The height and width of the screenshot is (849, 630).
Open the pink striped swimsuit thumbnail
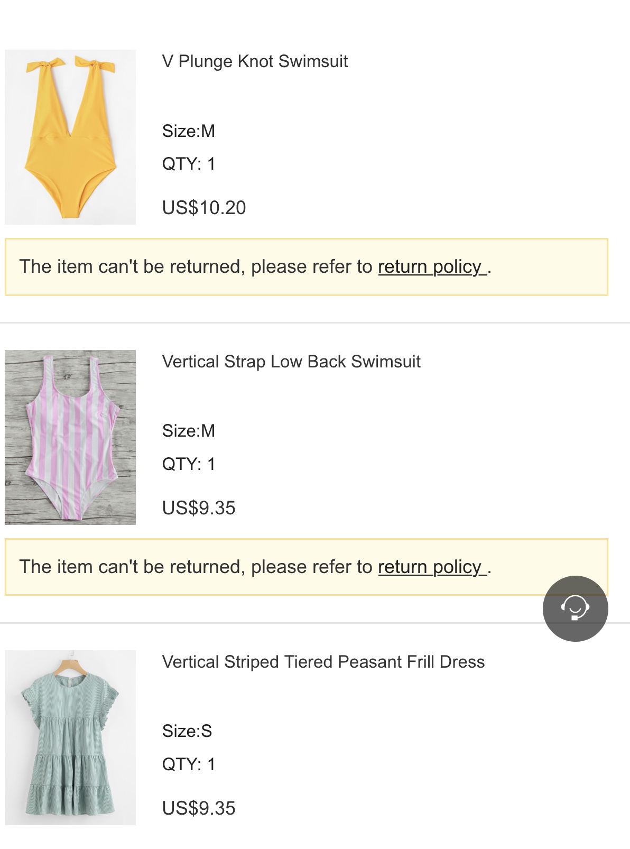(70, 437)
